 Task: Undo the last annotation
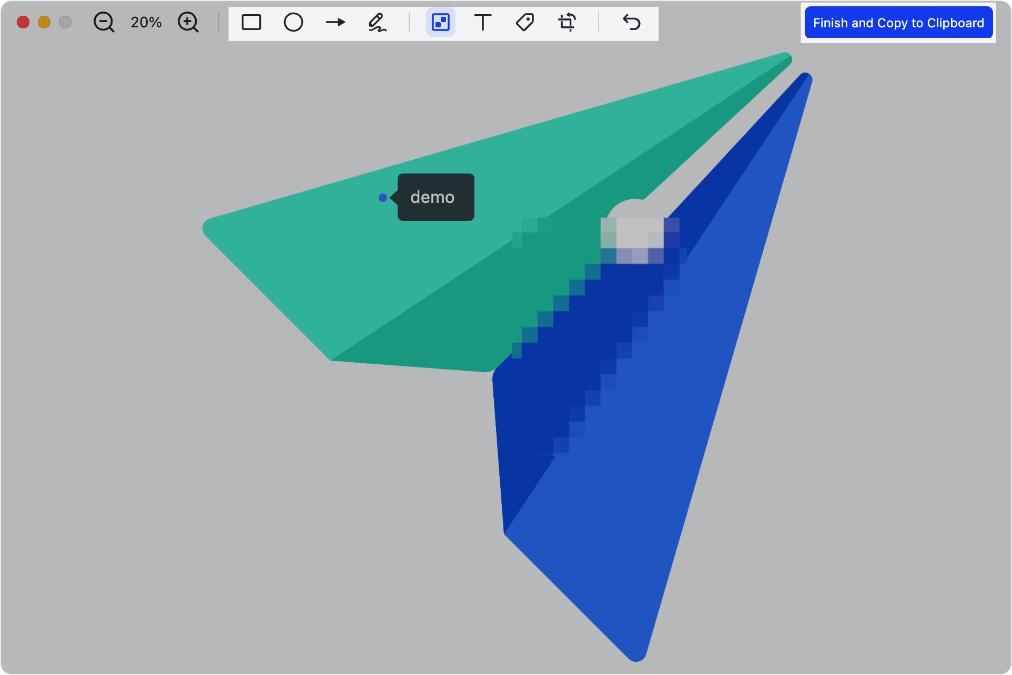tap(631, 23)
